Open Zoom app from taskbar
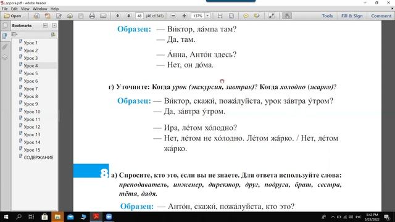395x222 pixels. point(109,216)
